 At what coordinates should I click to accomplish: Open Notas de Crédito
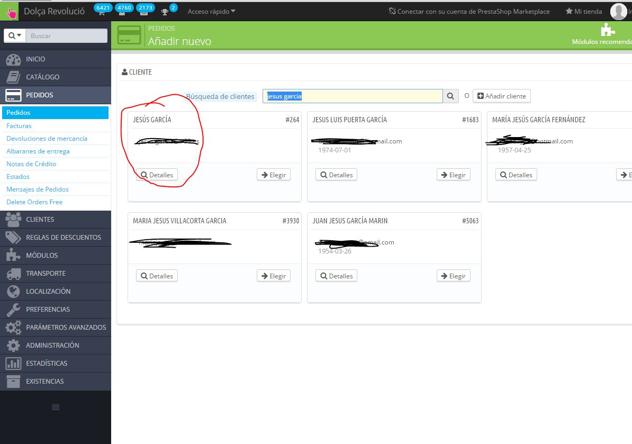pyautogui.click(x=31, y=164)
